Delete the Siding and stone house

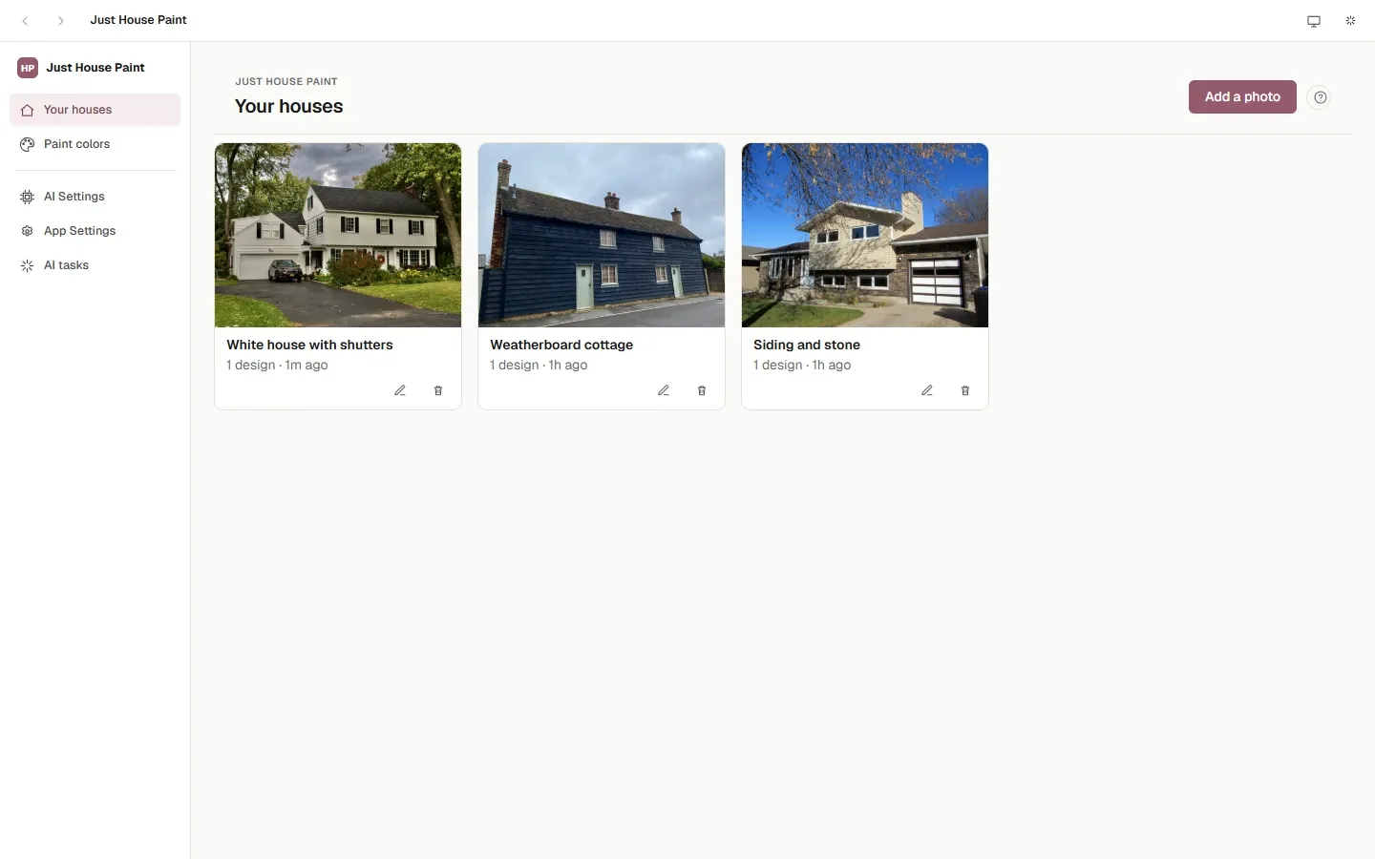965,390
